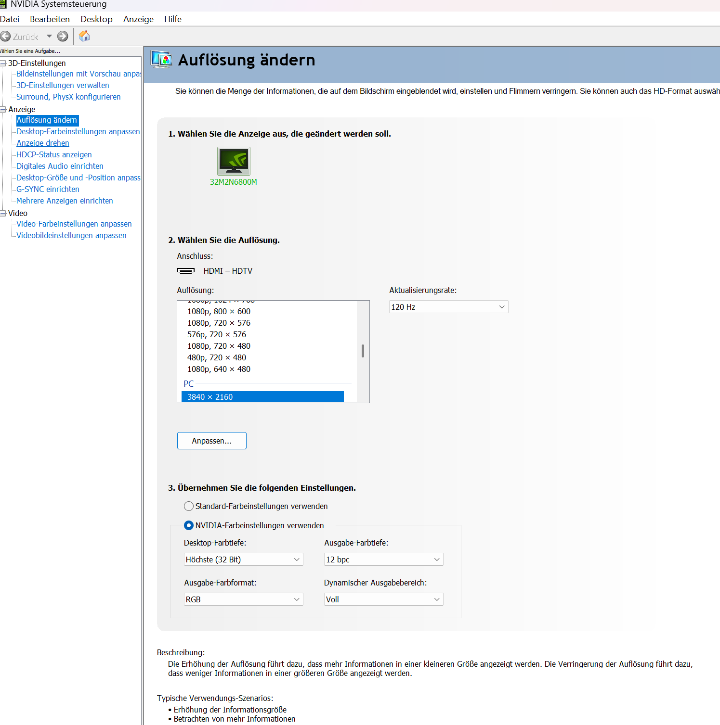Collapse the Anzeige tree node
The image size is (720, 725).
pos(3,109)
